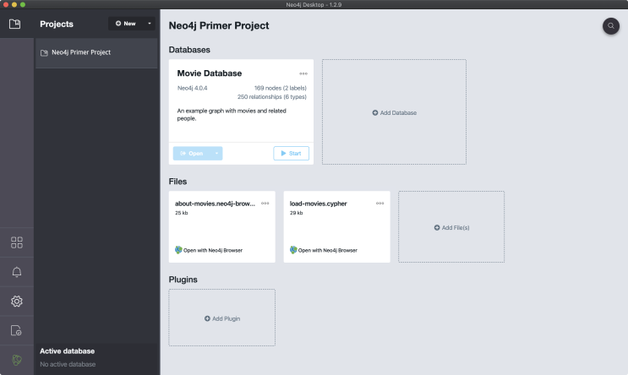The height and width of the screenshot is (375, 628).
Task: Open the load-movies.cypher options menu
Action: 380,204
